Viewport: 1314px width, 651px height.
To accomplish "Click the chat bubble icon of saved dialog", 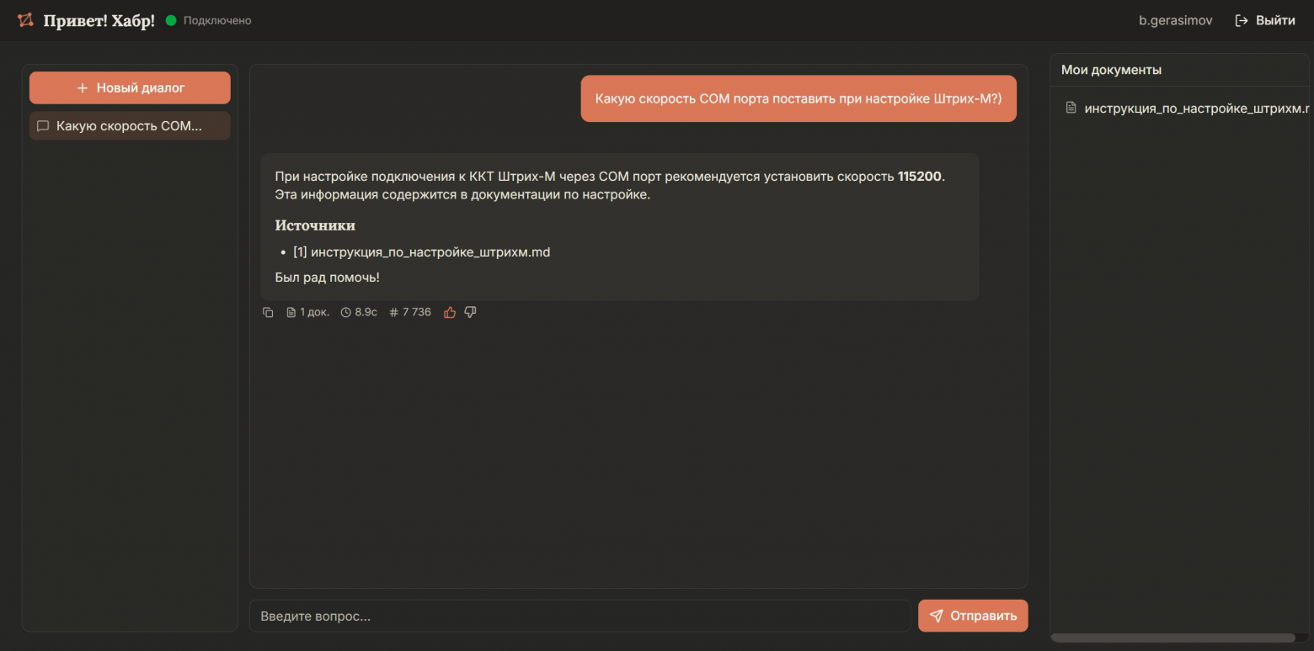I will click(43, 126).
